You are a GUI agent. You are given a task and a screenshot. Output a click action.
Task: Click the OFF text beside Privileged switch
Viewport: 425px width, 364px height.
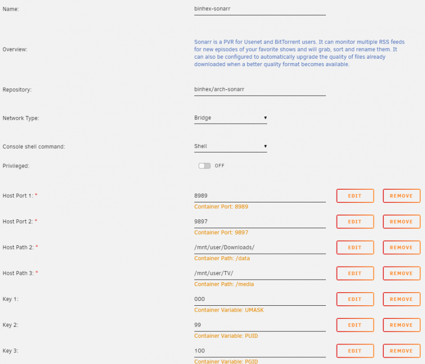tap(219, 166)
